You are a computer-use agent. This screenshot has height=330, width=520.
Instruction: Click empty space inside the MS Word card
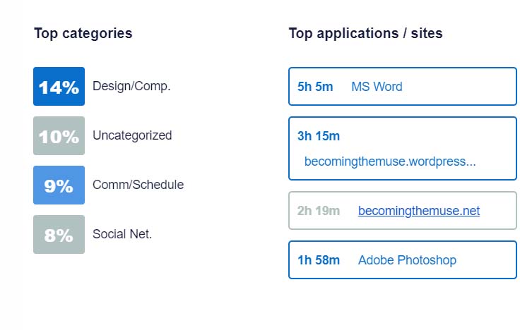coord(466,87)
